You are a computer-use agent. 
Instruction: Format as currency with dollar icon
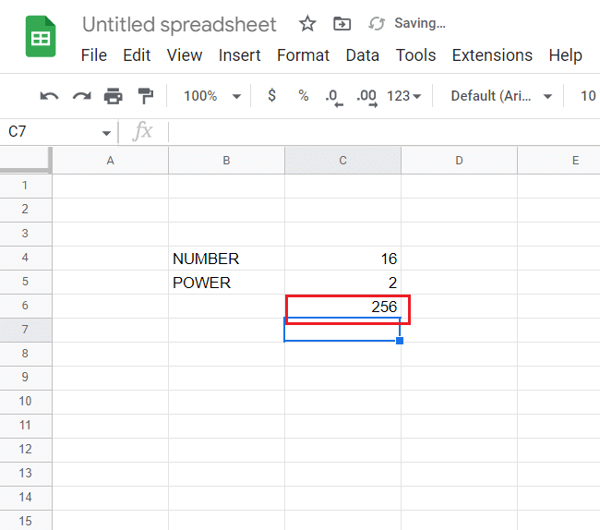(271, 95)
